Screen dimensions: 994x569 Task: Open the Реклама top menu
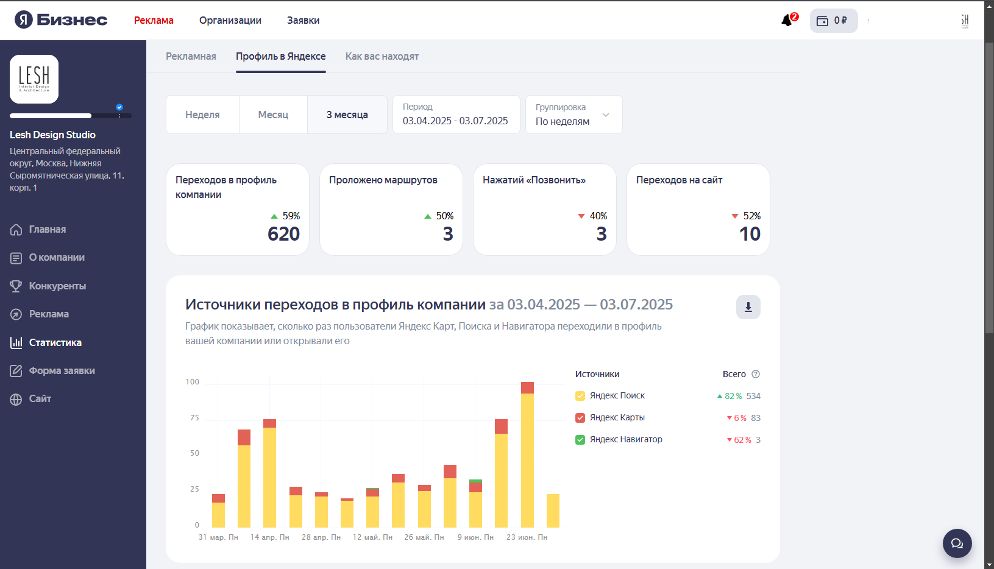154,20
